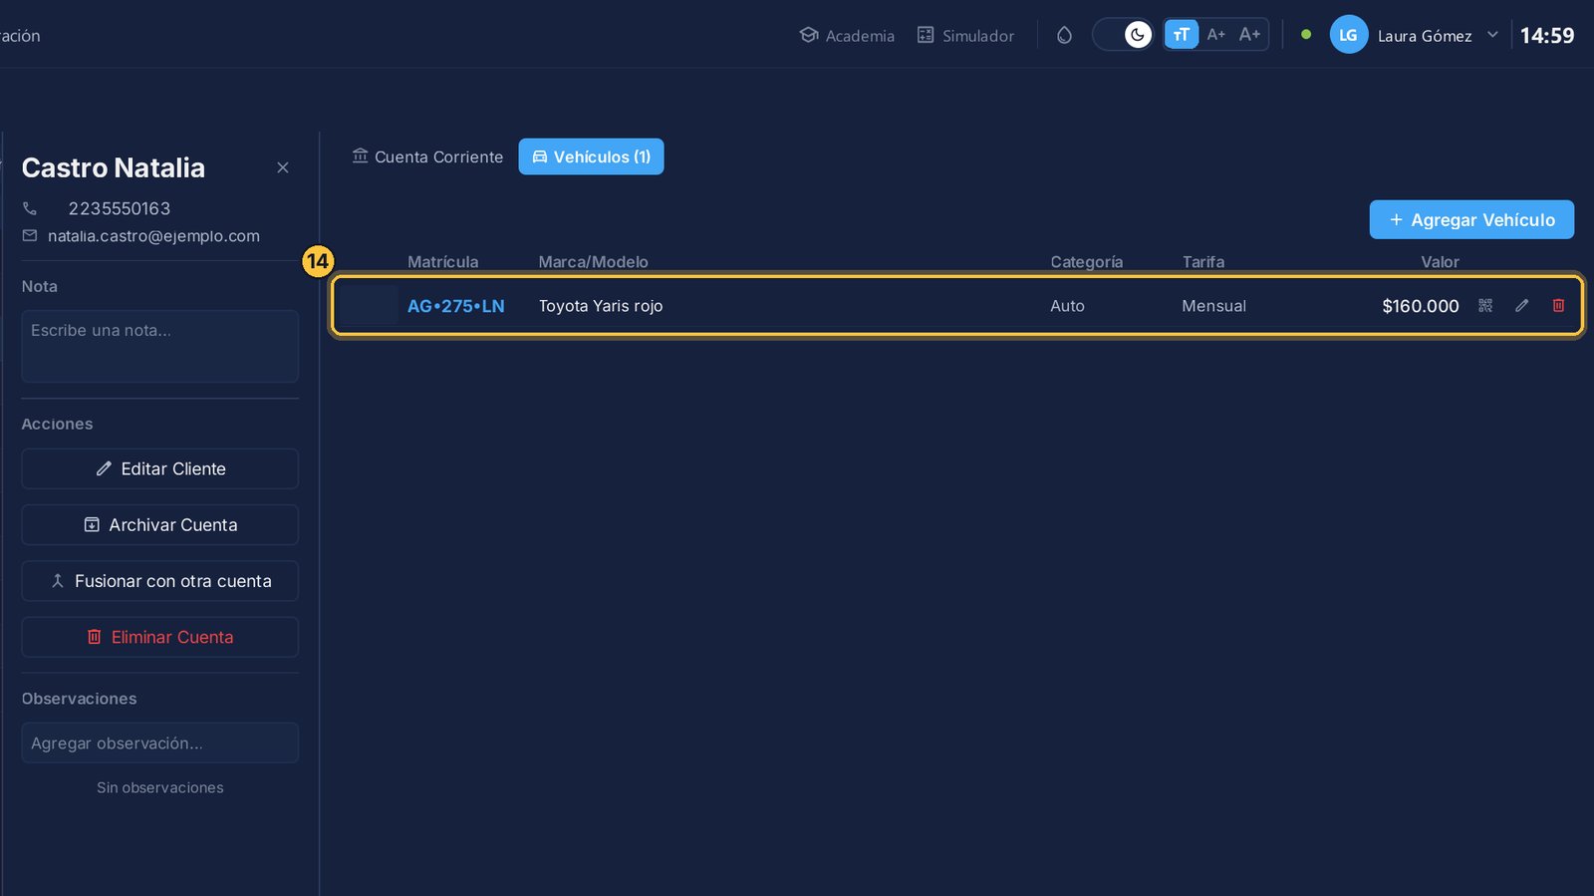Image resolution: width=1594 pixels, height=896 pixels.
Task: Click the Editar Cliente button
Action: coord(160,468)
